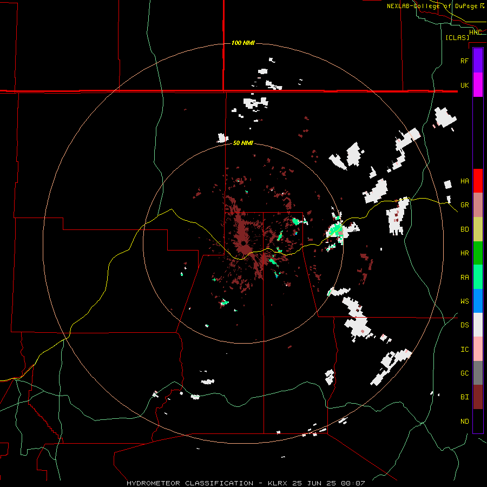Click the "RF" legend label
Screen dimensions: 487x487
point(464,61)
